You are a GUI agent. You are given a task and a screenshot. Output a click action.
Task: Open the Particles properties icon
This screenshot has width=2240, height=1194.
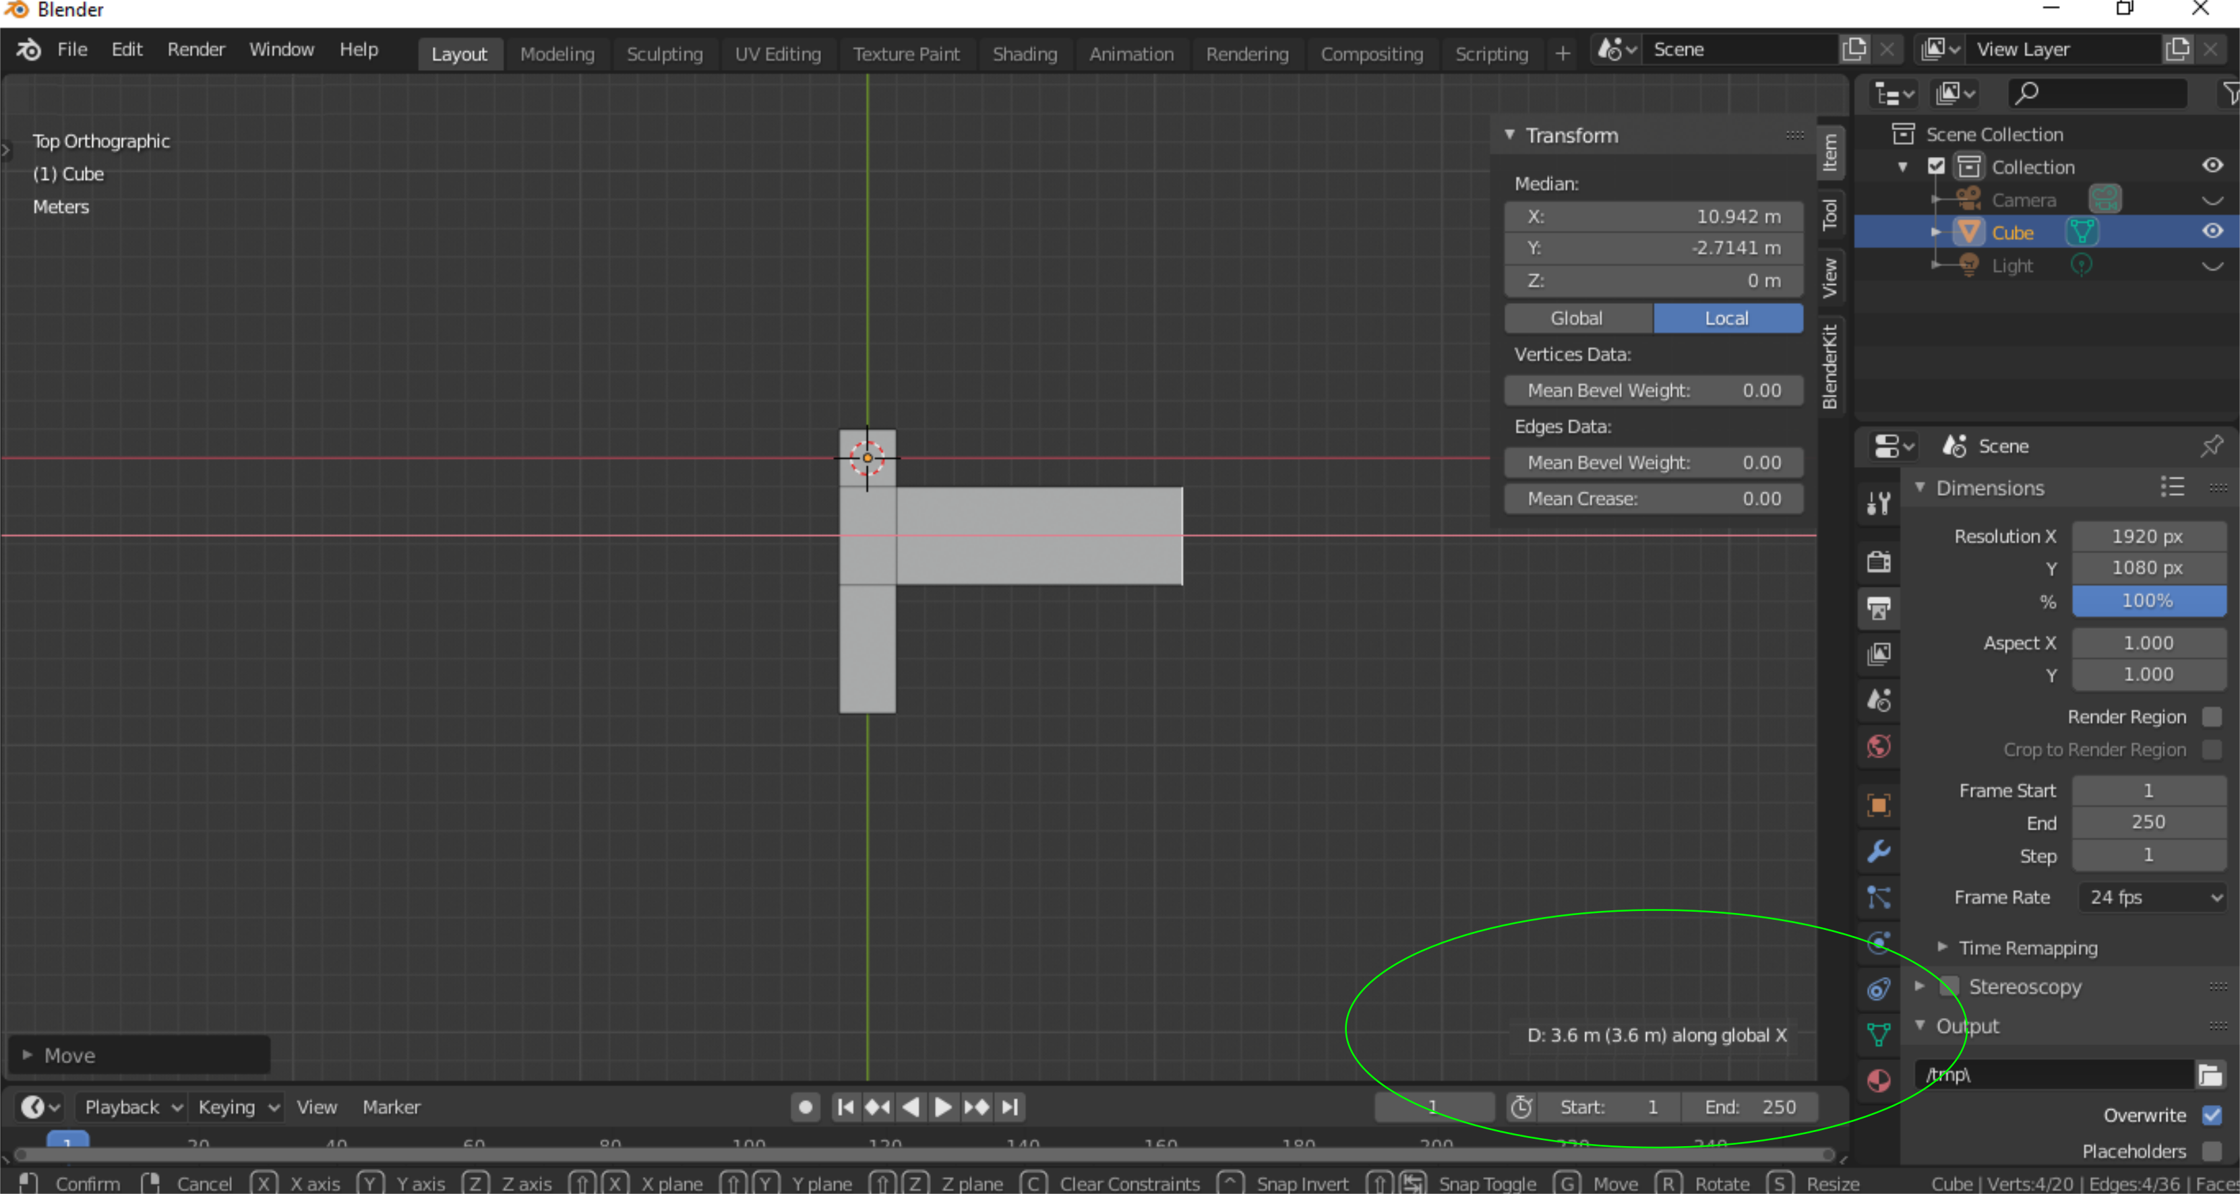click(1878, 897)
